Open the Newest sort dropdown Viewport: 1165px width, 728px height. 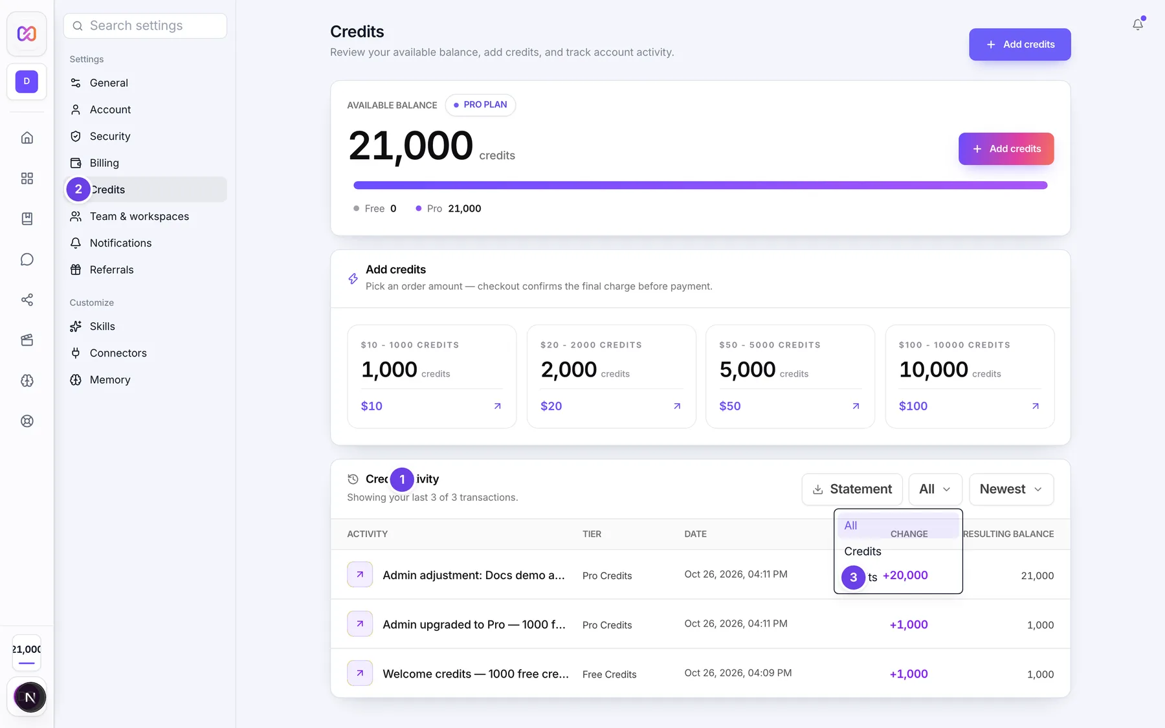1011,489
